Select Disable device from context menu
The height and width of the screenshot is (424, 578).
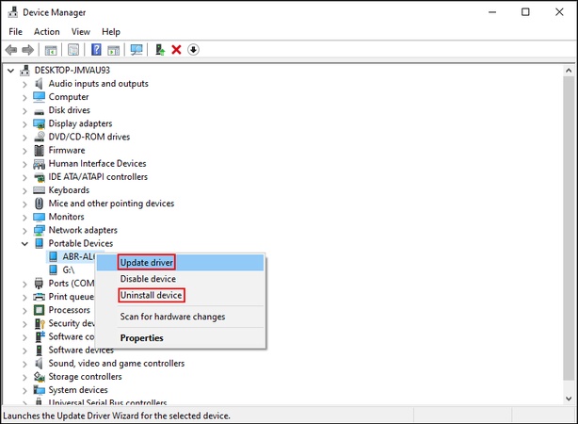(x=148, y=279)
